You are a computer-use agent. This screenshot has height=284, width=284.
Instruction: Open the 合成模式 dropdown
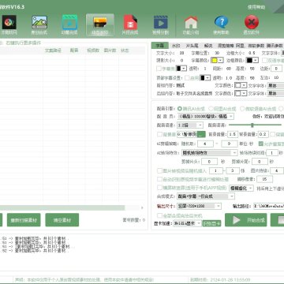[206, 196]
